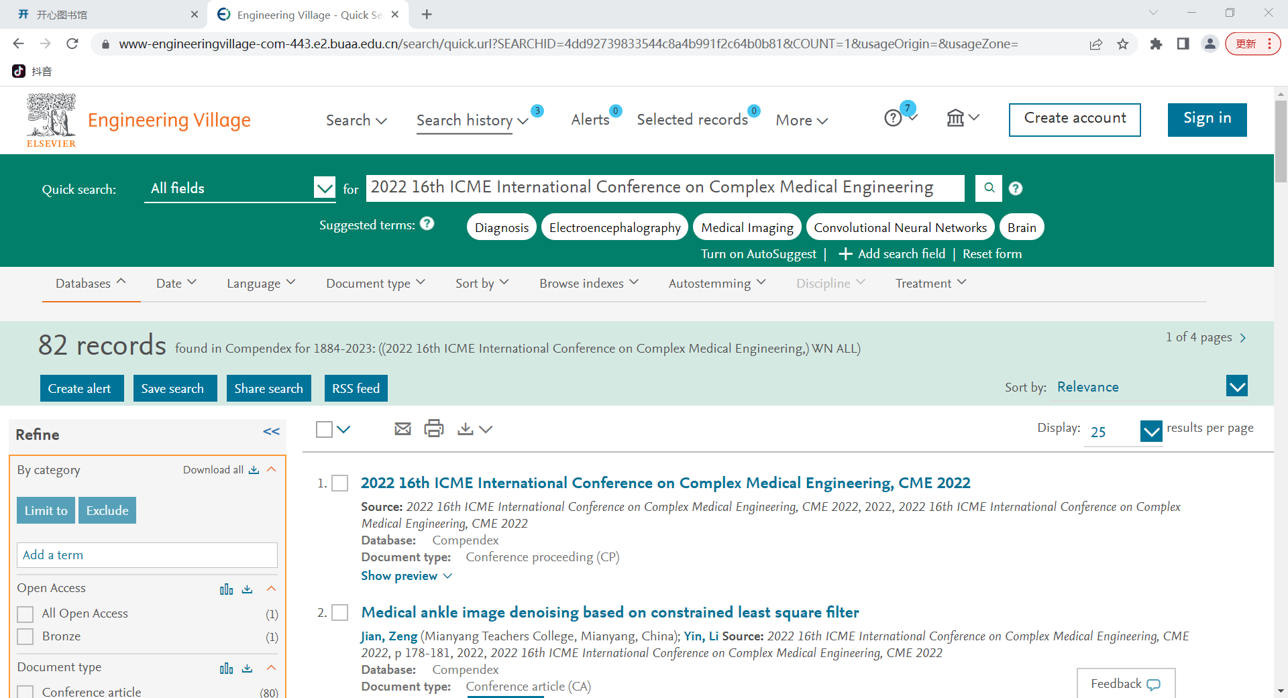Open the help center question icon
Screen dimensions: 1288x698
893,119
